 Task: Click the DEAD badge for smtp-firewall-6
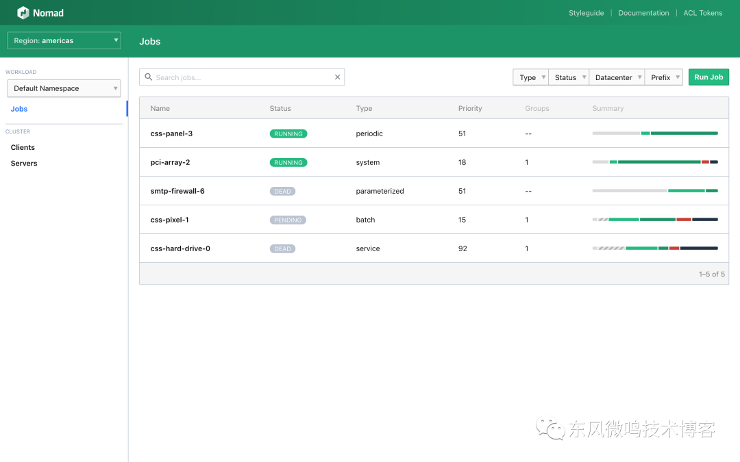coord(283,192)
